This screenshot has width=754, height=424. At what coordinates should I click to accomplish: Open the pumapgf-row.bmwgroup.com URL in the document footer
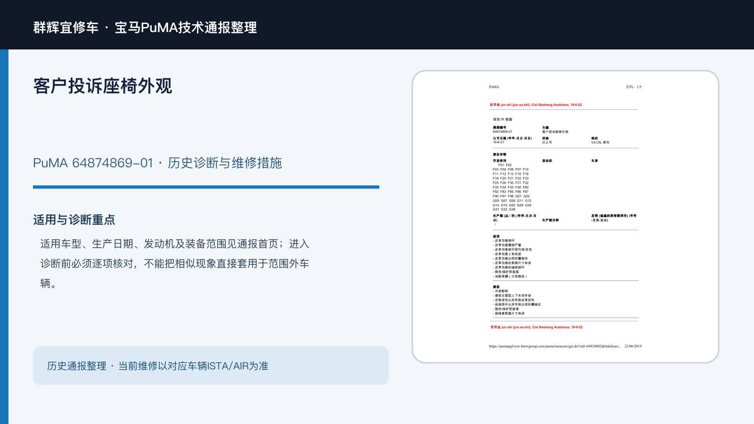(x=555, y=346)
